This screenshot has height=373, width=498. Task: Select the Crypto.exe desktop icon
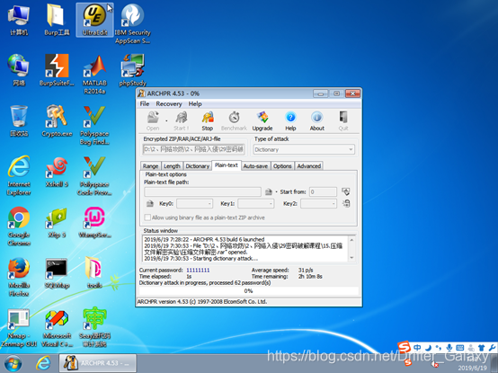click(57, 121)
